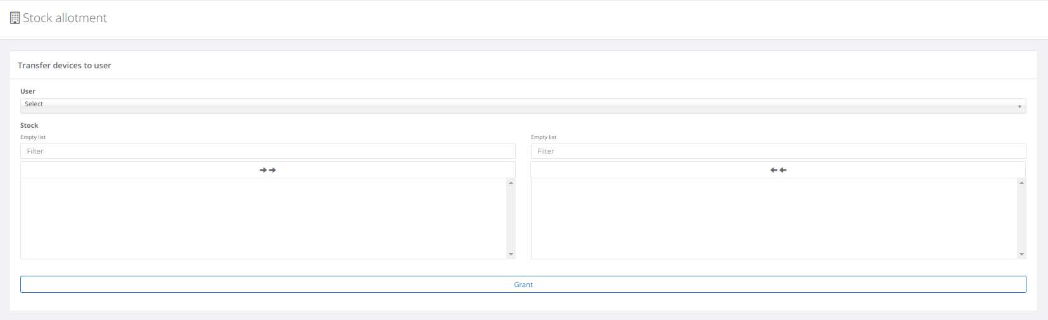Screen dimensions: 1048x320
Task: Focus the left Filter input field
Action: pos(268,151)
